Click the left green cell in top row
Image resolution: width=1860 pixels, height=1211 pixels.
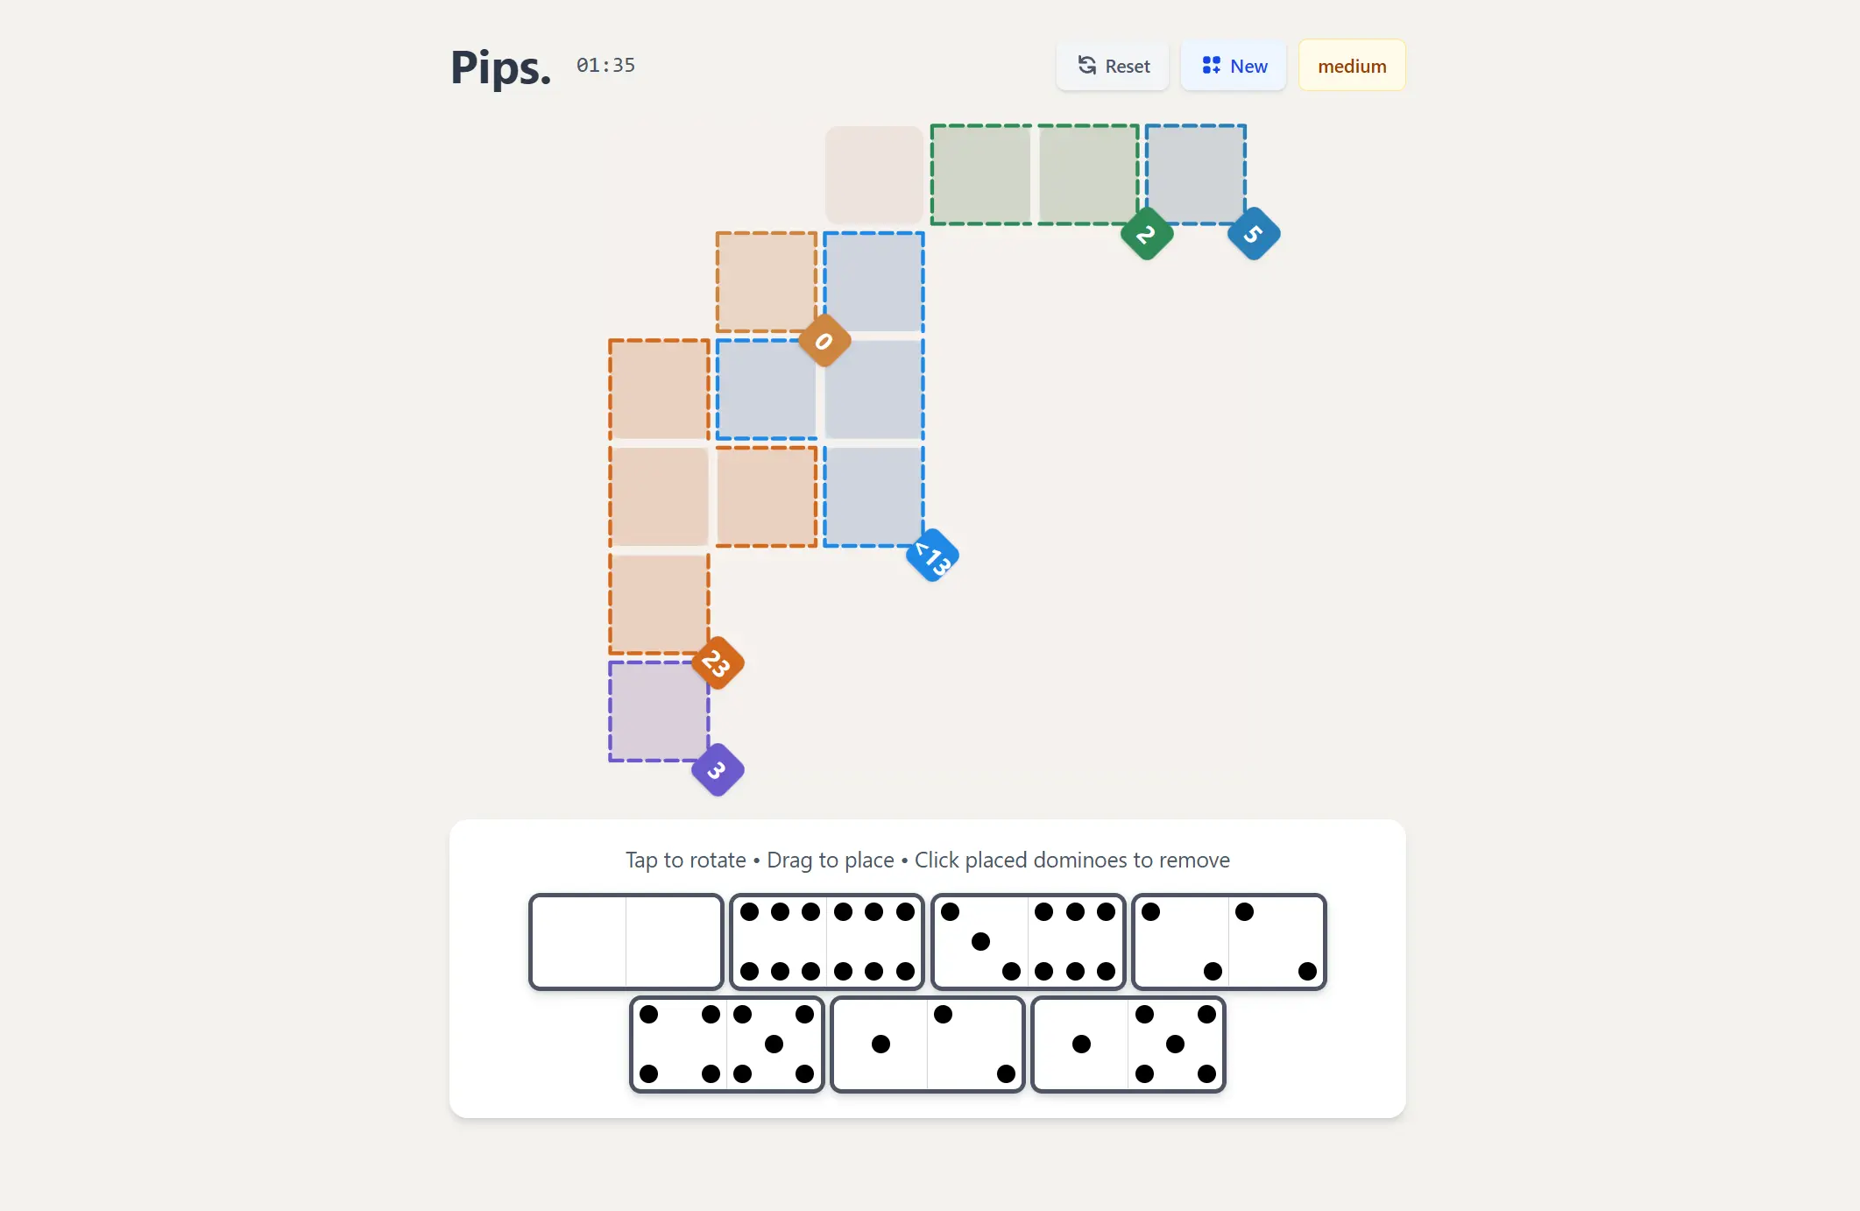point(981,174)
